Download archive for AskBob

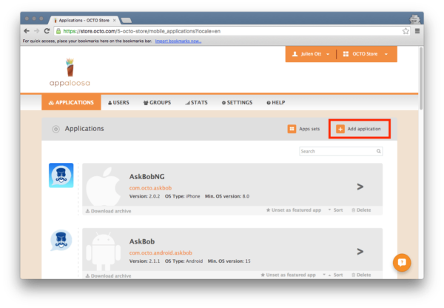coord(108,275)
